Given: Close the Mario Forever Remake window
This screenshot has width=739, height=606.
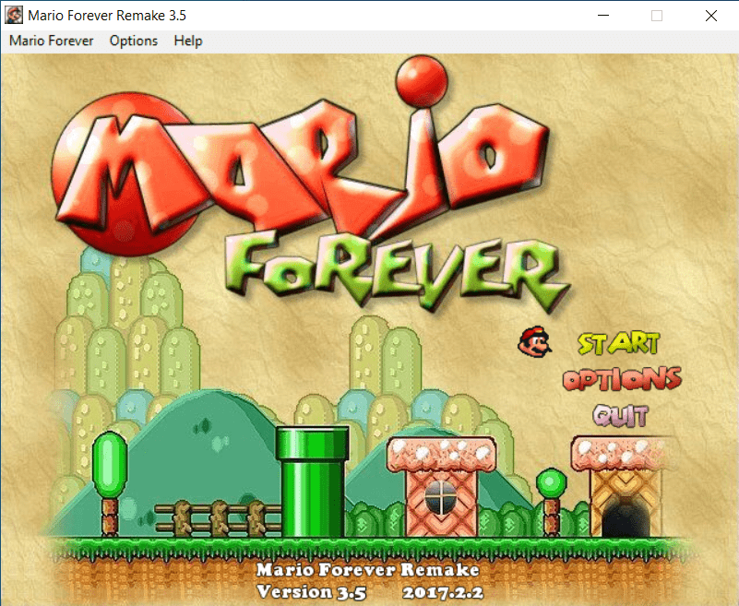Looking at the screenshot, I should (x=711, y=16).
